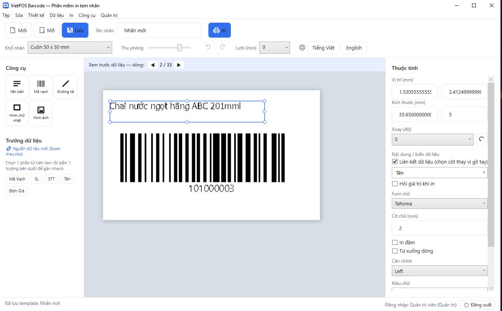Click the 101000003 barcode number text
Image resolution: width=502 pixels, height=311 pixels.
pos(211,189)
